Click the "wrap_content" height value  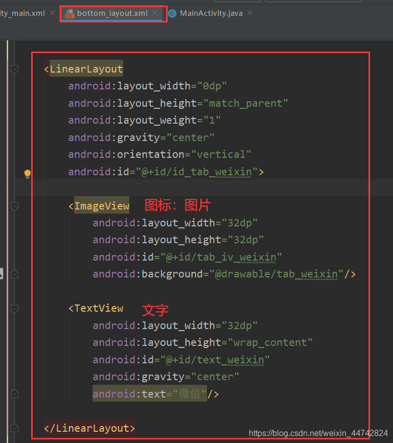coord(270,342)
